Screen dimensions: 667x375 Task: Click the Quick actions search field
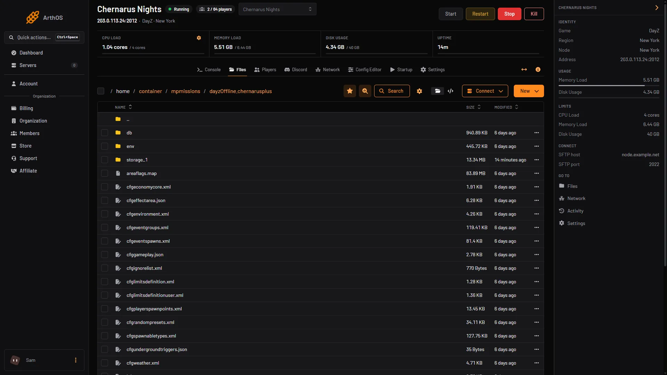44,37
